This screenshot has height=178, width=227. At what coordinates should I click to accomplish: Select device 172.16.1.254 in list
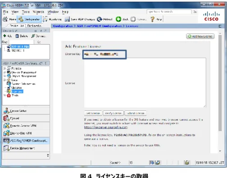(x=20, y=46)
